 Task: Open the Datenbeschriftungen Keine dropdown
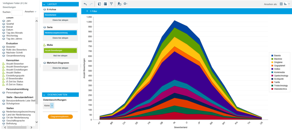[x=52, y=106]
